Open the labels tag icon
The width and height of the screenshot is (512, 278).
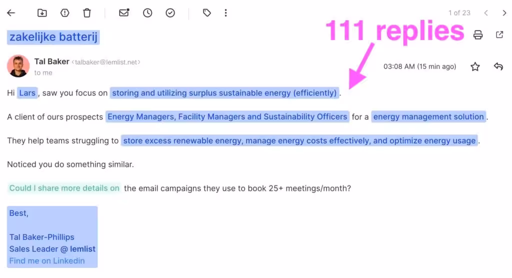click(x=207, y=13)
